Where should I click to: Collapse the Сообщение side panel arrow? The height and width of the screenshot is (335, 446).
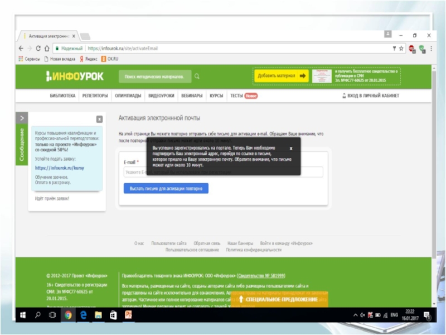(x=22, y=118)
